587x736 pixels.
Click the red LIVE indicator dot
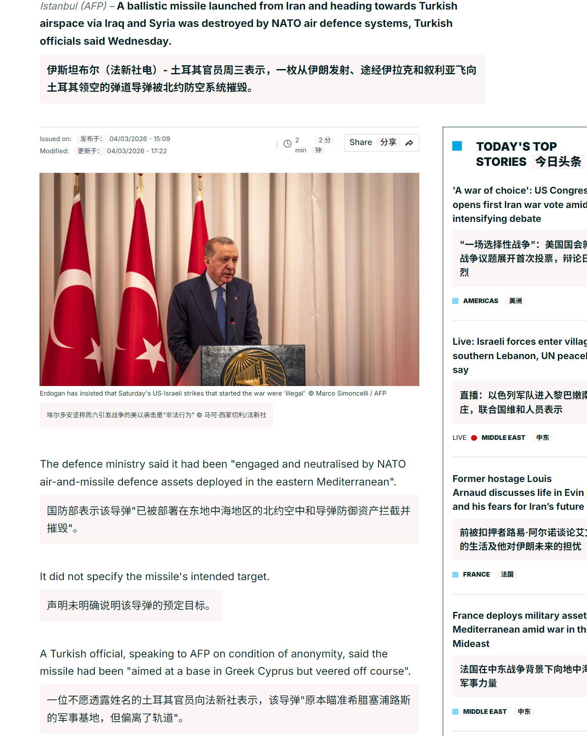tap(474, 438)
